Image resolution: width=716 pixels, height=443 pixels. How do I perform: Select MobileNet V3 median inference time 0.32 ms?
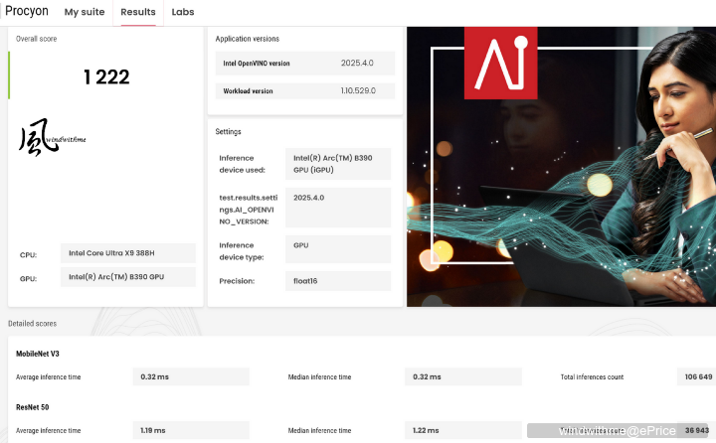tap(463, 376)
